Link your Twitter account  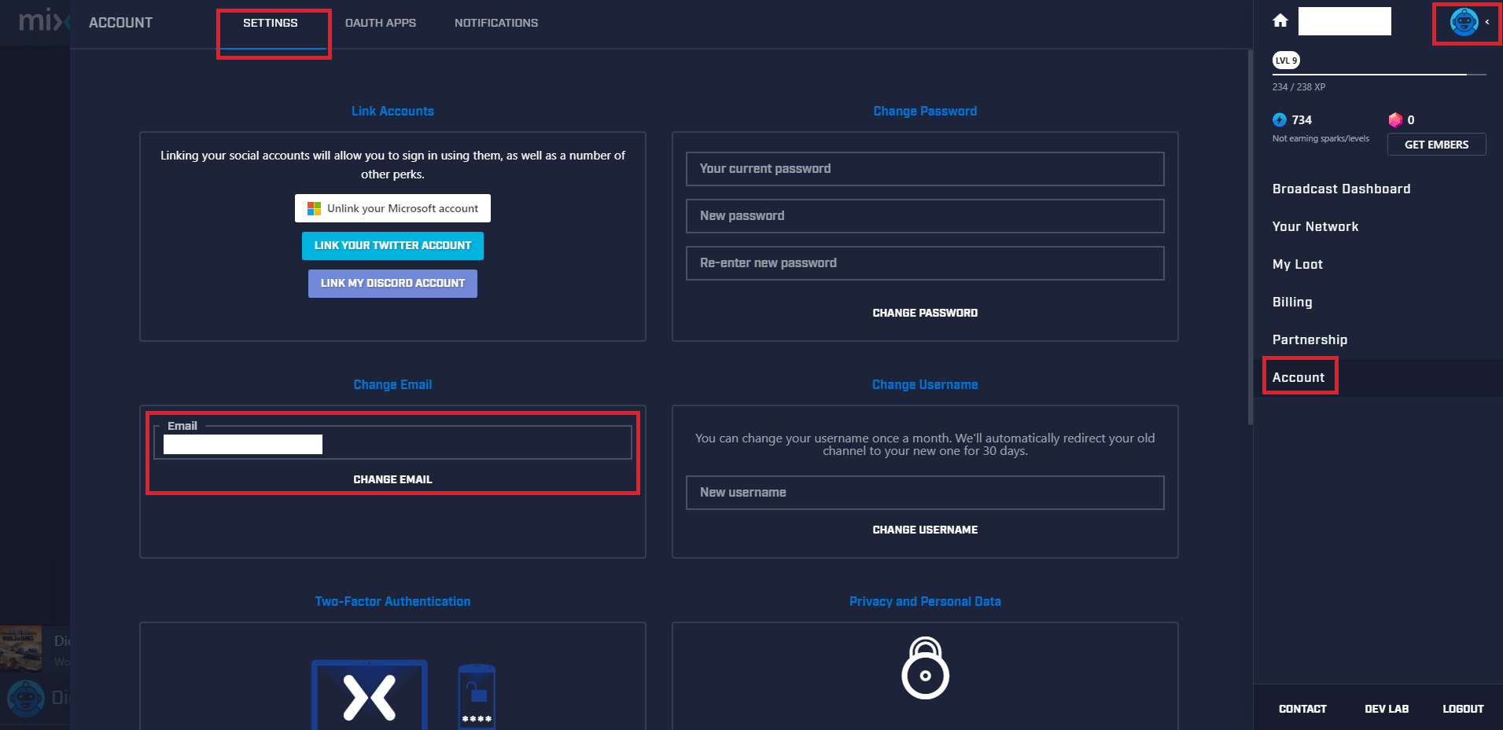pyautogui.click(x=392, y=245)
